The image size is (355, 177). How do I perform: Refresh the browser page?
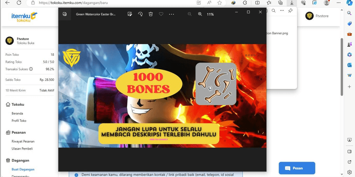19,3
